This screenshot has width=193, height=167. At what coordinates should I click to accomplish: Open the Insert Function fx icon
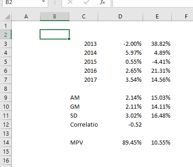coord(103,2)
